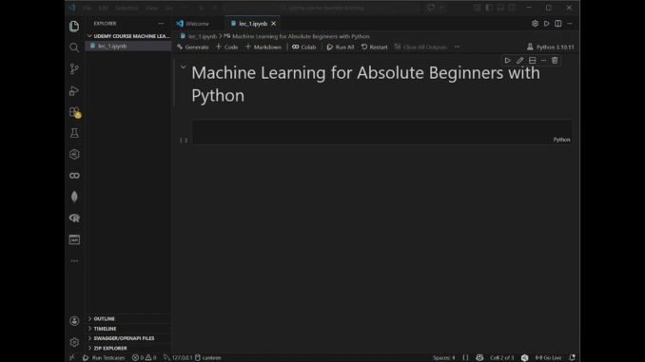Close the lec_1.ipynb tab
The height and width of the screenshot is (362, 645).
tap(274, 24)
